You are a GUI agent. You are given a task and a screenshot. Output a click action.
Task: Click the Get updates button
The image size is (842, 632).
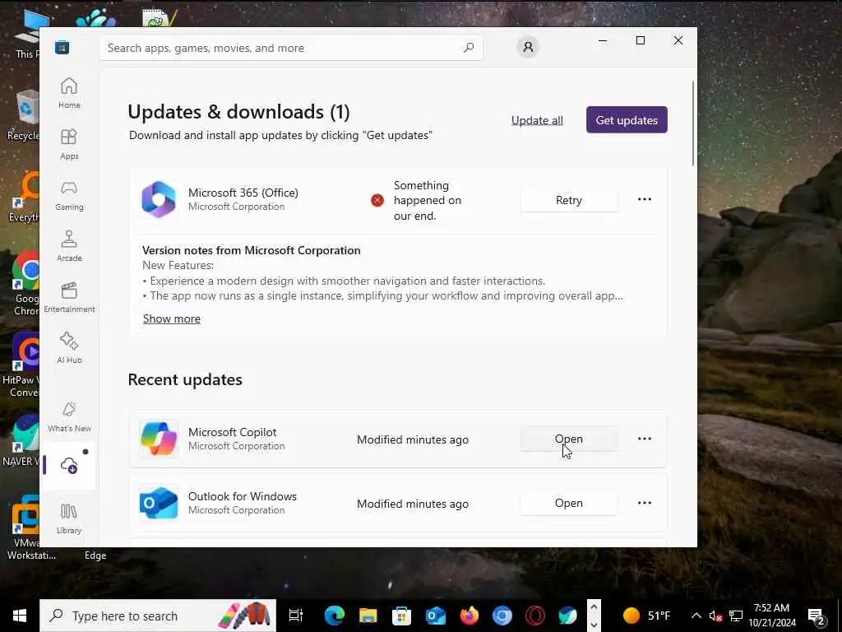click(x=627, y=120)
